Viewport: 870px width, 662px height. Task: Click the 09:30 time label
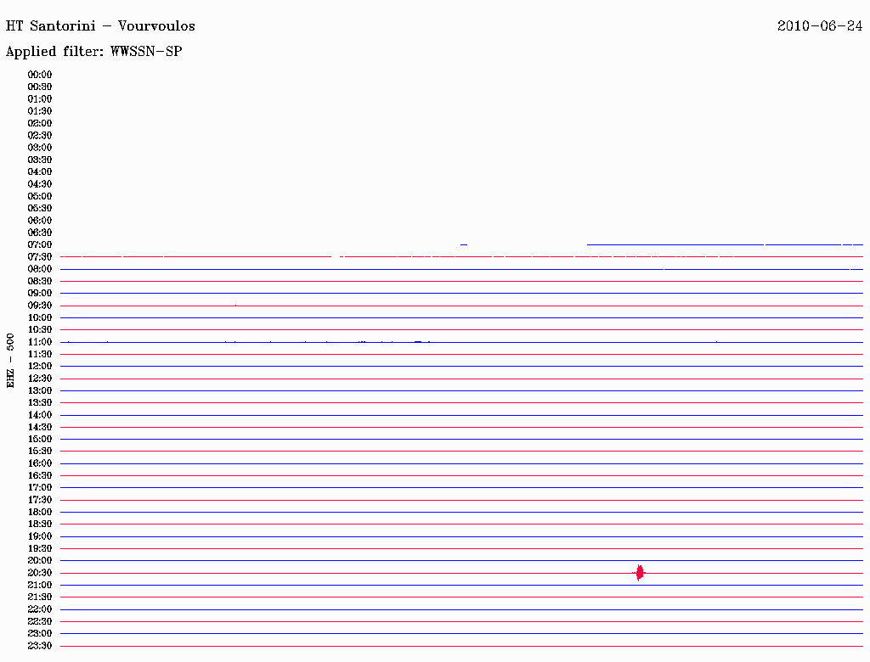click(40, 306)
